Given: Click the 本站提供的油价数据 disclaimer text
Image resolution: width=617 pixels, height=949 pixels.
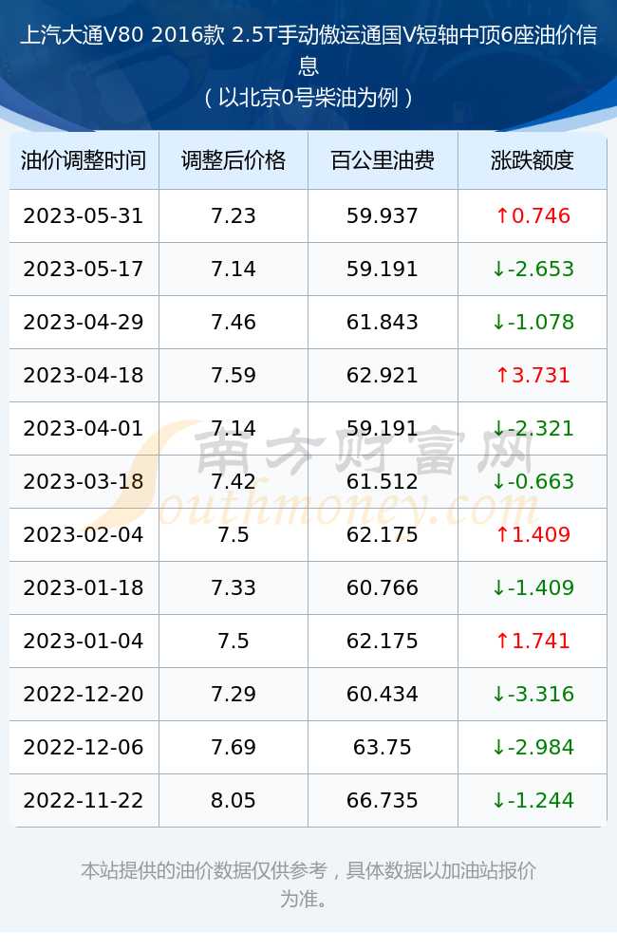Looking at the screenshot, I should coord(308,884).
